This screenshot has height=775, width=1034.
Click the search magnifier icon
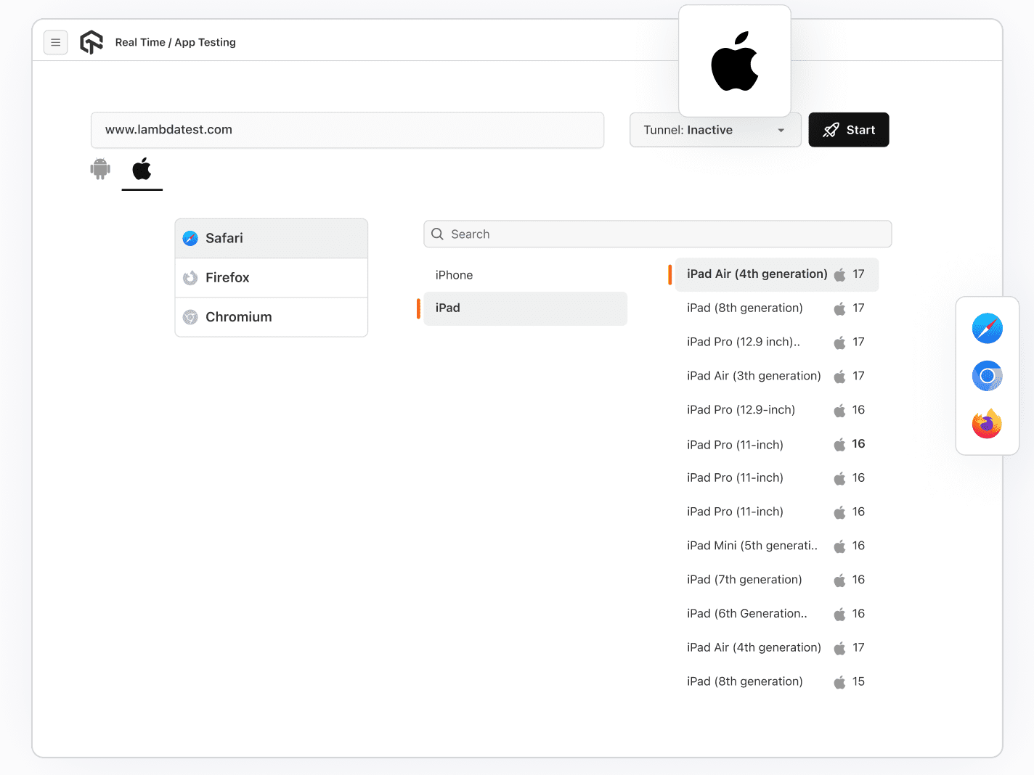point(436,234)
